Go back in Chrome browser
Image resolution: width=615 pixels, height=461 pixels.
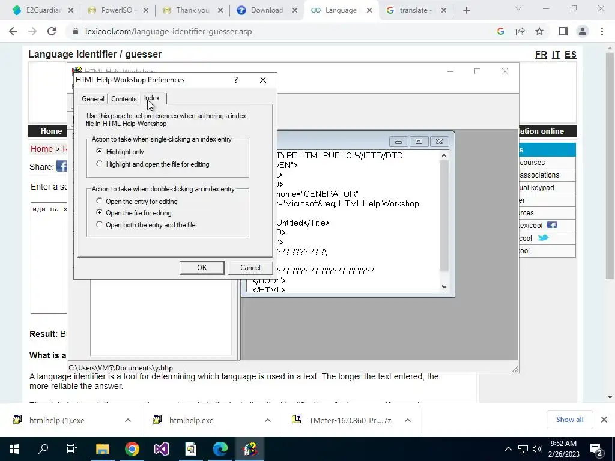[x=13, y=31]
